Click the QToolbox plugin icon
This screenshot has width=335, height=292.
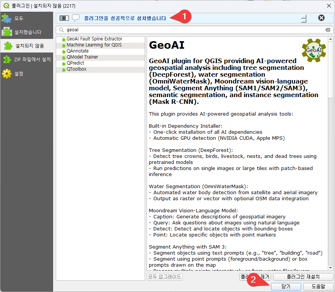coord(64,70)
